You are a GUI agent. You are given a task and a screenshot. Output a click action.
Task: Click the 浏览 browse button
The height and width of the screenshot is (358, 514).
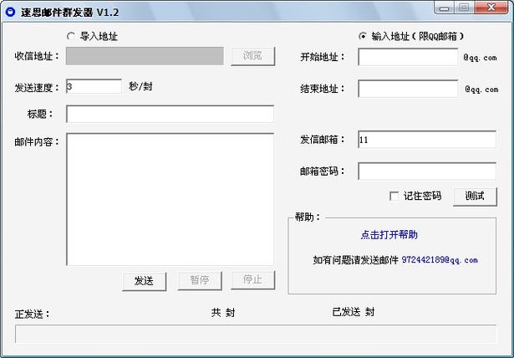click(252, 56)
